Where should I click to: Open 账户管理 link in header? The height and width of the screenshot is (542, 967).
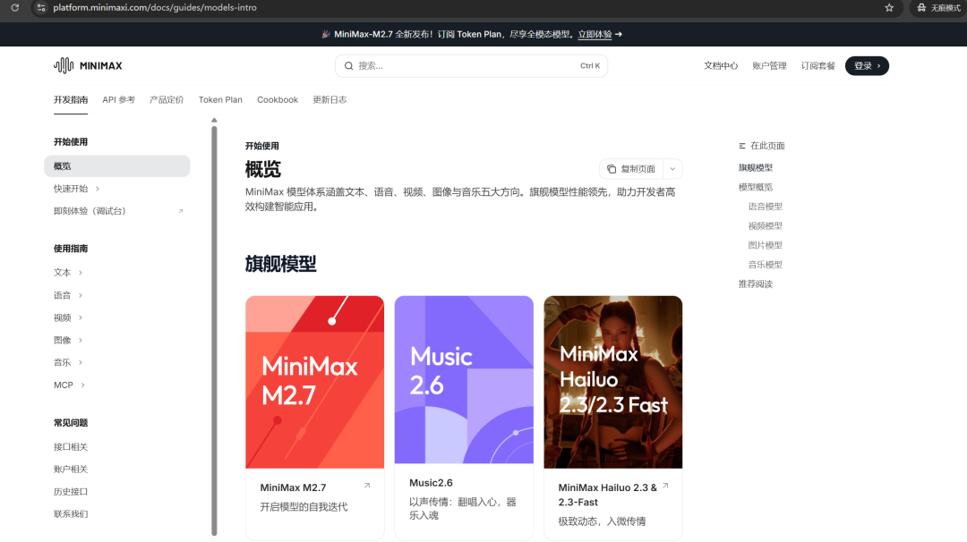pyautogui.click(x=769, y=66)
